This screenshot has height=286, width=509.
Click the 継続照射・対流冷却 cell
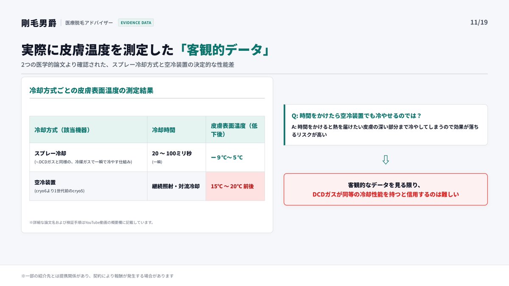pyautogui.click(x=176, y=186)
